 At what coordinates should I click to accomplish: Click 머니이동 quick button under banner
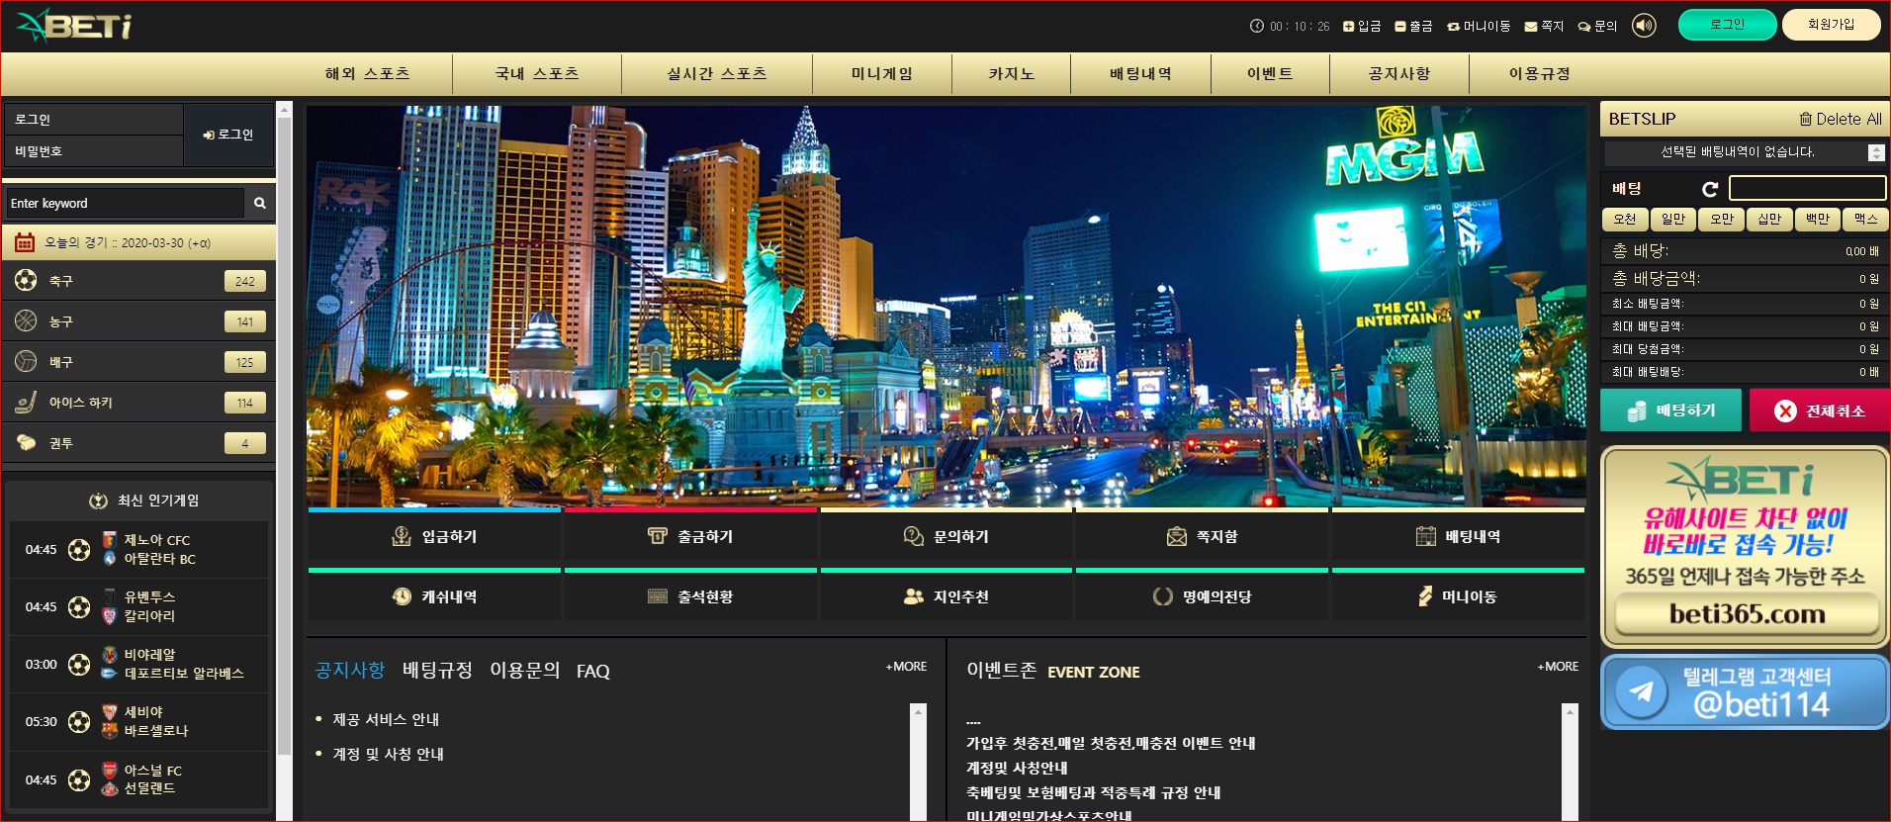point(1458,595)
